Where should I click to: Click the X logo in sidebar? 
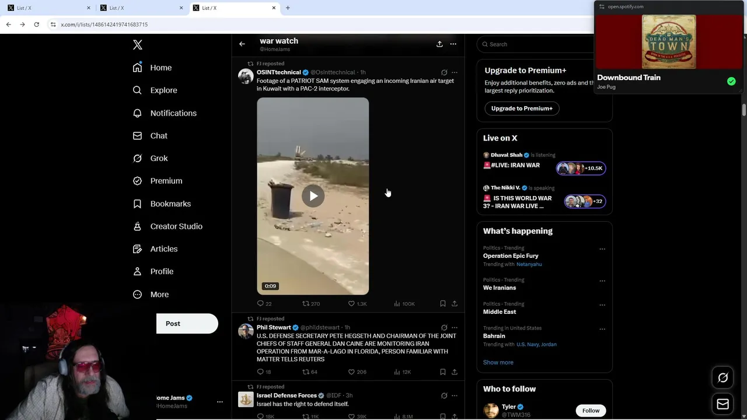click(138, 45)
